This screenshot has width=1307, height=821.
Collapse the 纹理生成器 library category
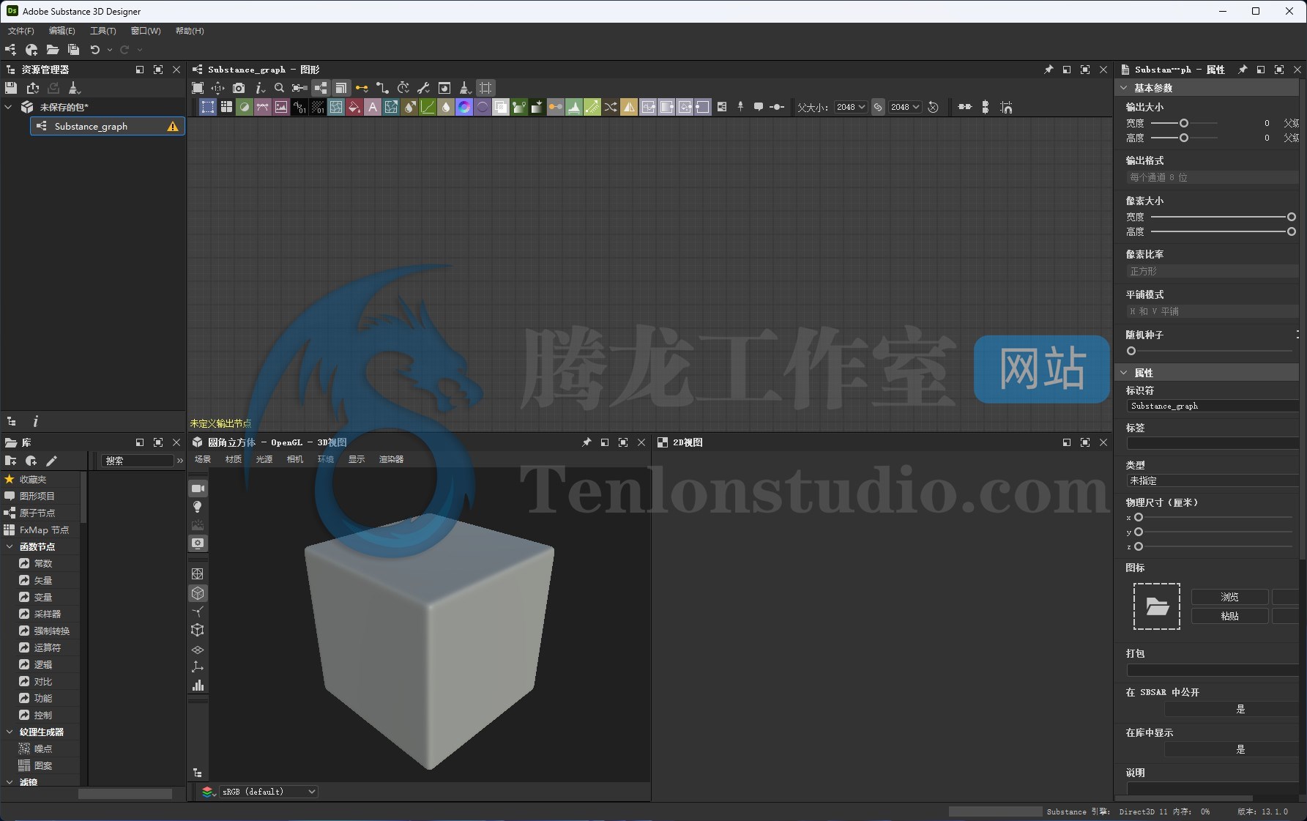click(10, 732)
